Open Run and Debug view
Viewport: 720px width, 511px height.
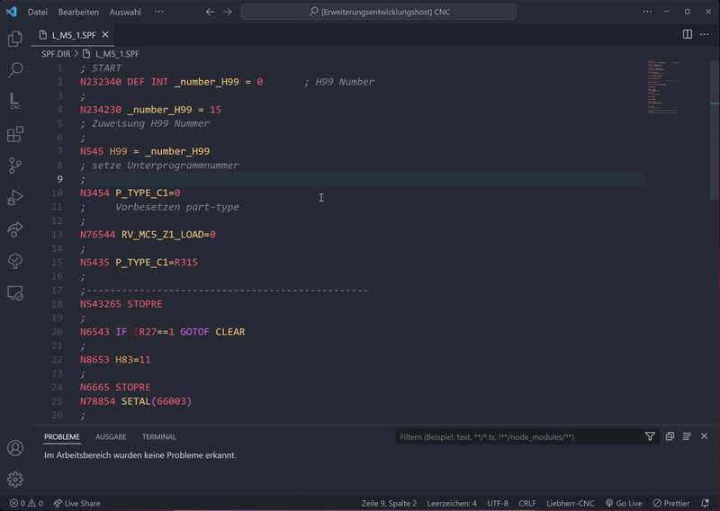(x=15, y=197)
